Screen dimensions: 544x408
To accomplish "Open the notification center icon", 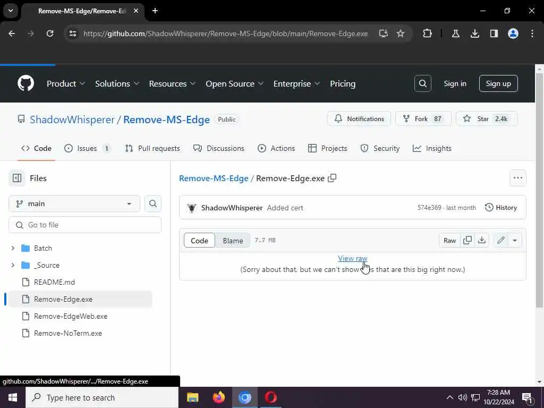I will tap(527, 398).
